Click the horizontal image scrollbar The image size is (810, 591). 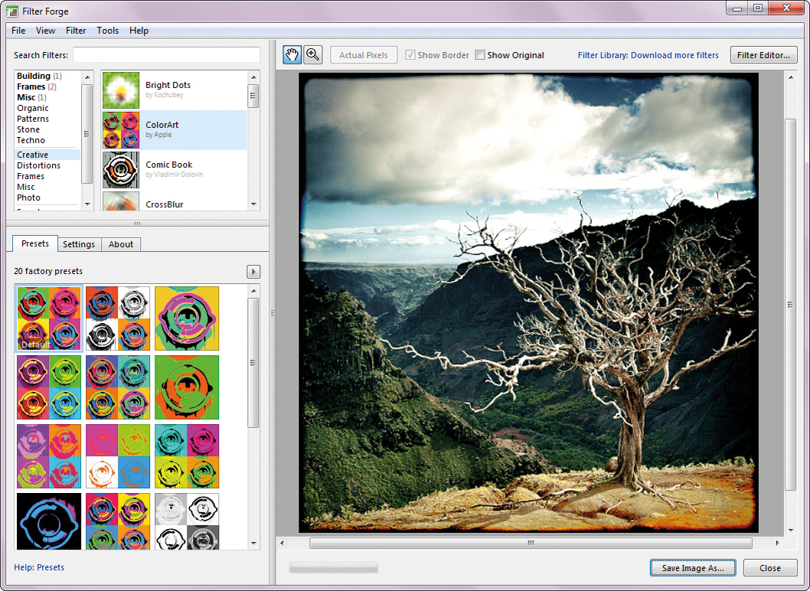point(530,543)
